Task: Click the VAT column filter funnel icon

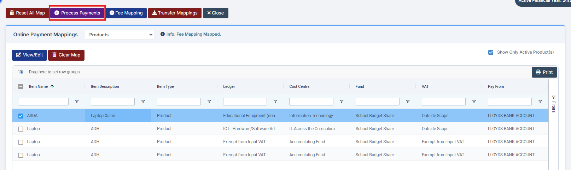Action: coord(474,102)
